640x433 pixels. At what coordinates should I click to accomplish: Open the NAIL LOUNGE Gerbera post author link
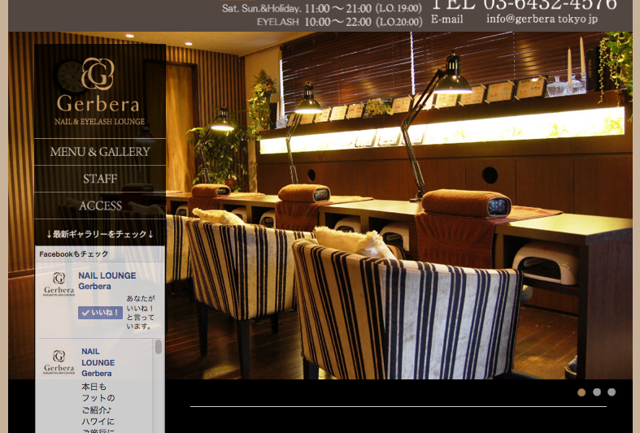tap(98, 362)
